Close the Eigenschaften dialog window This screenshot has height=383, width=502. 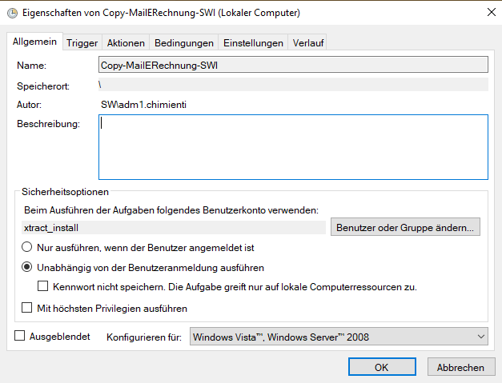click(x=489, y=12)
